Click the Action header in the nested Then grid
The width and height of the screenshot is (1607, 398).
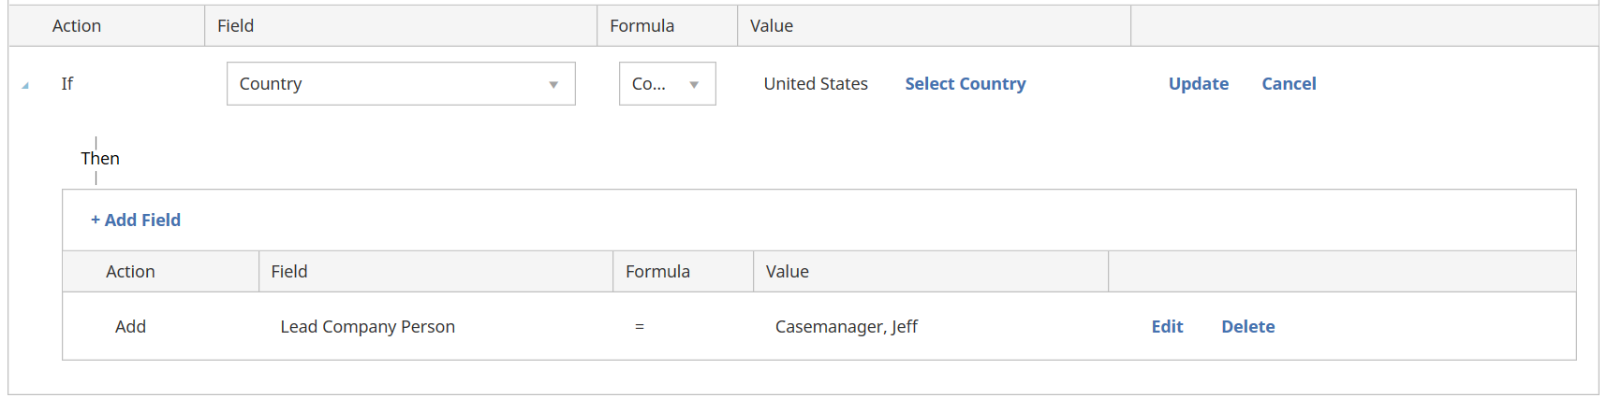click(x=130, y=272)
